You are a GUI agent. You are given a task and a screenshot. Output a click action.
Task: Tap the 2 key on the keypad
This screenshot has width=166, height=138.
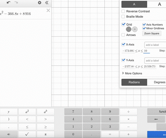click(92, 127)
